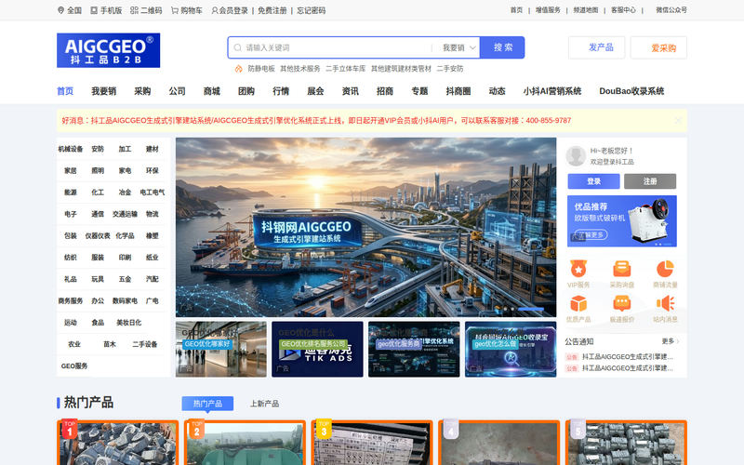Open the 公司 navigation item

tap(177, 91)
